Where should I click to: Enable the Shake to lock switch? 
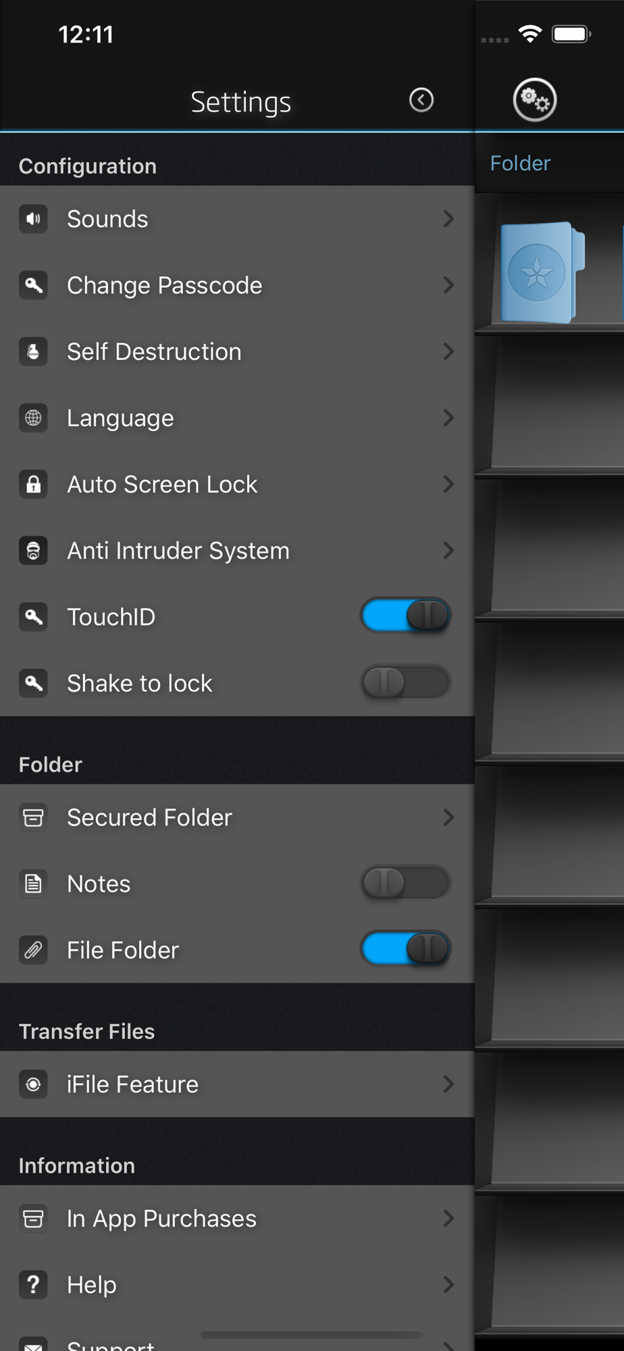tap(405, 682)
